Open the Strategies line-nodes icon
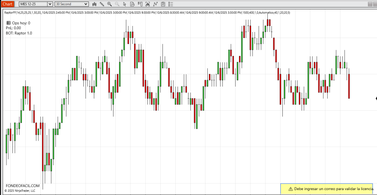This screenshot has height=195, width=377. pos(155,4)
